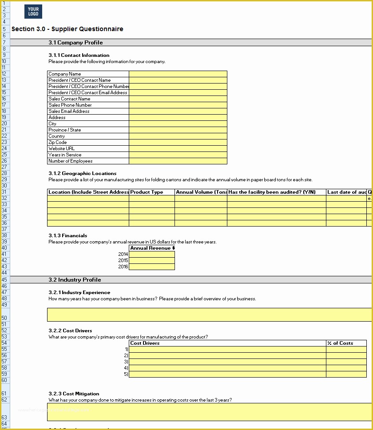Select the 3.1.3 Financials heading
Screen dimensions: 373x430
click(x=68, y=235)
